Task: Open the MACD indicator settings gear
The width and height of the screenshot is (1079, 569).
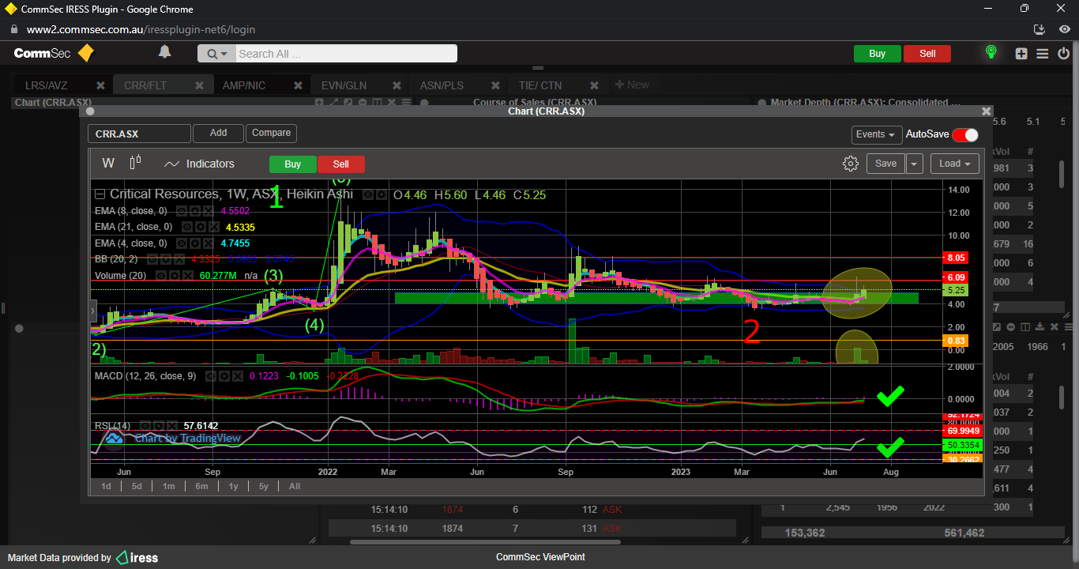Action: [224, 375]
